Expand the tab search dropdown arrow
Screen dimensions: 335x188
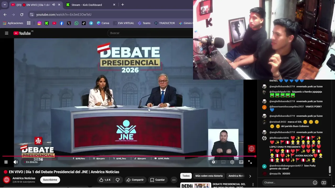pyautogui.click(x=4, y=5)
